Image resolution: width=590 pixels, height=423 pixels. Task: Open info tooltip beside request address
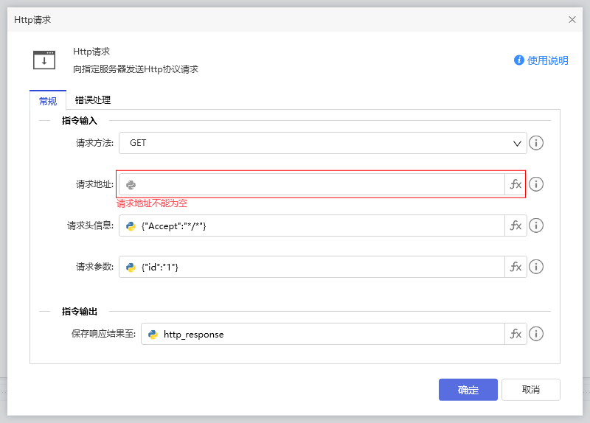point(536,184)
